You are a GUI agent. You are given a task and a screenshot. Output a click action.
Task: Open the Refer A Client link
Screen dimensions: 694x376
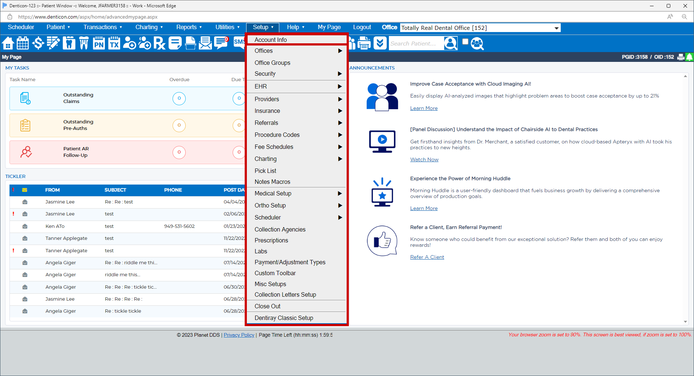427,257
